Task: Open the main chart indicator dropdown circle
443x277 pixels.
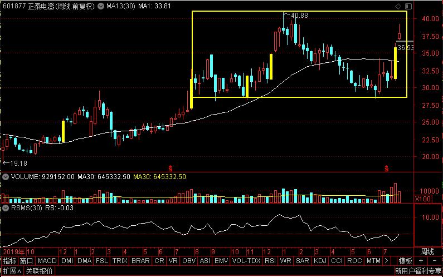Action: [x=101, y=6]
